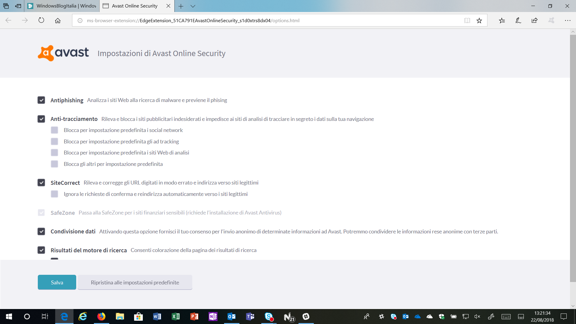Open the Action Center notifications icon
This screenshot has height=324, width=576.
click(x=564, y=316)
